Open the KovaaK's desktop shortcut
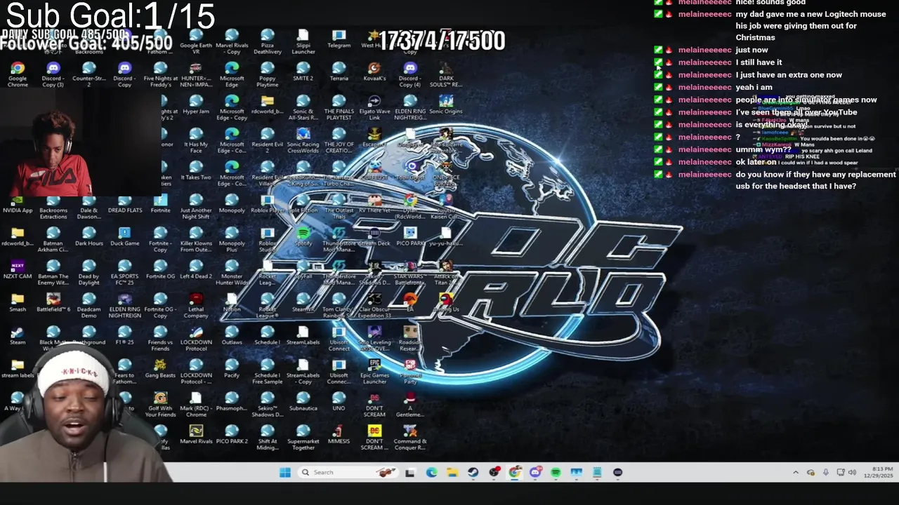 pos(374,71)
